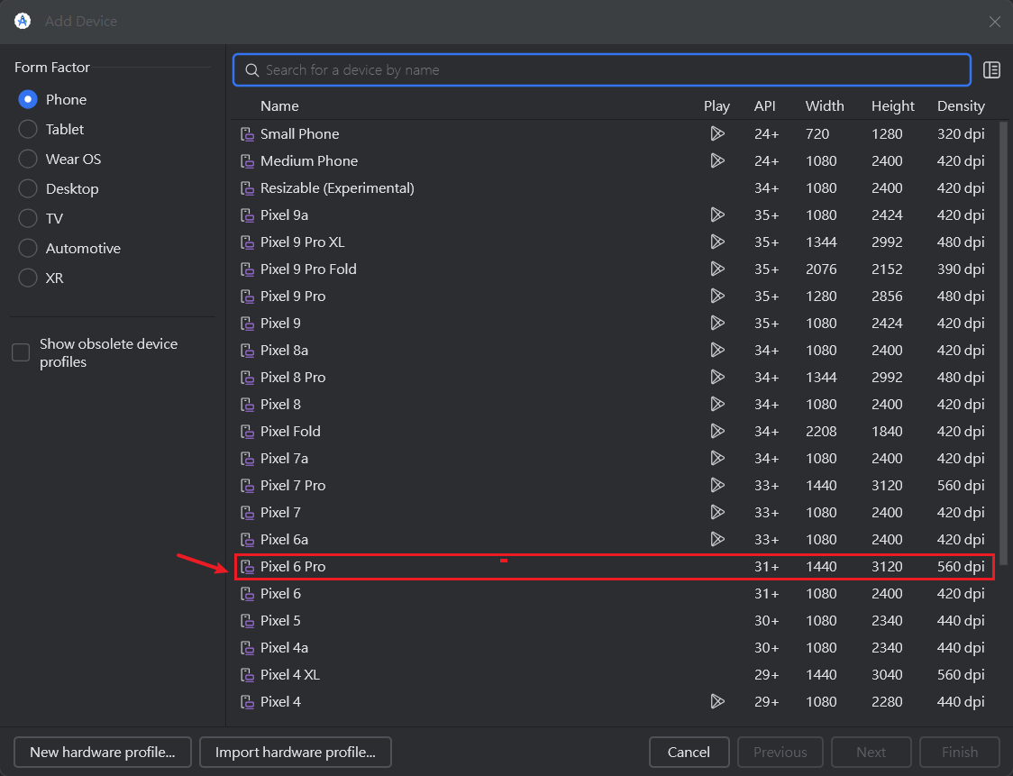Viewport: 1013px width, 776px height.
Task: Open New hardware profile dialog
Action: click(103, 752)
